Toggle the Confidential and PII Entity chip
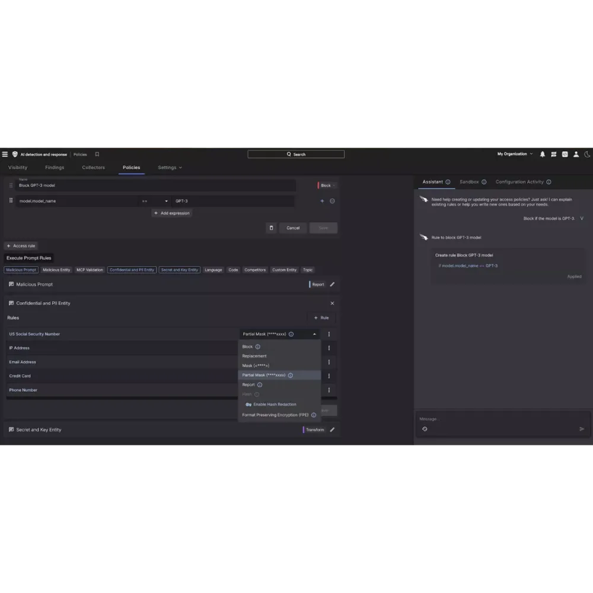The image size is (593, 593). pyautogui.click(x=132, y=270)
